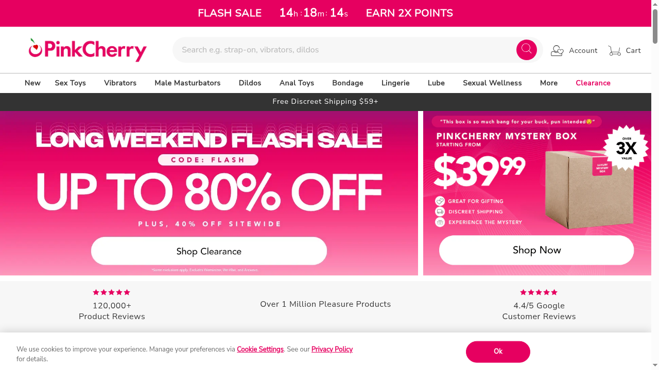Open the Account icon
This screenshot has height=370, width=659.
pos(557,50)
